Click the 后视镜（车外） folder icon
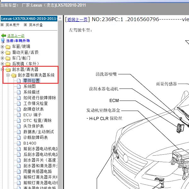189x189 pixels. point(8,64)
